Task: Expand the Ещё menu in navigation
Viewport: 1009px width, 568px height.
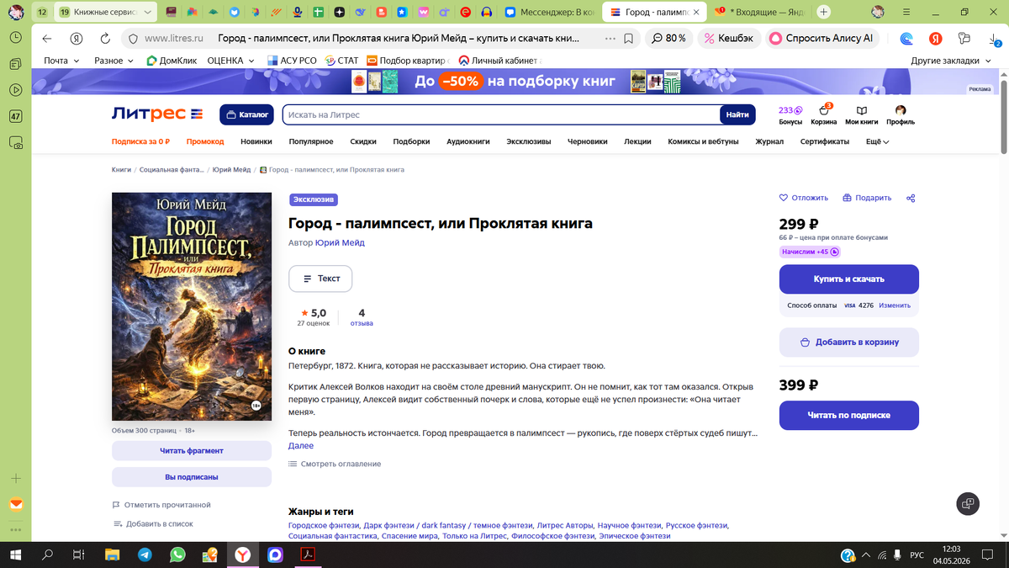Action: tap(877, 141)
